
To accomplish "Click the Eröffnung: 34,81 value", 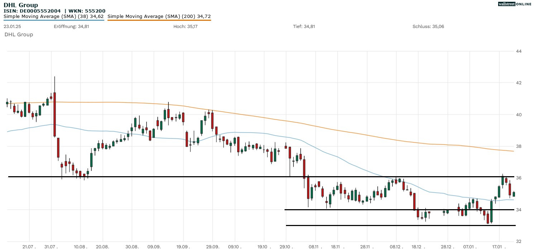I will [71, 27].
